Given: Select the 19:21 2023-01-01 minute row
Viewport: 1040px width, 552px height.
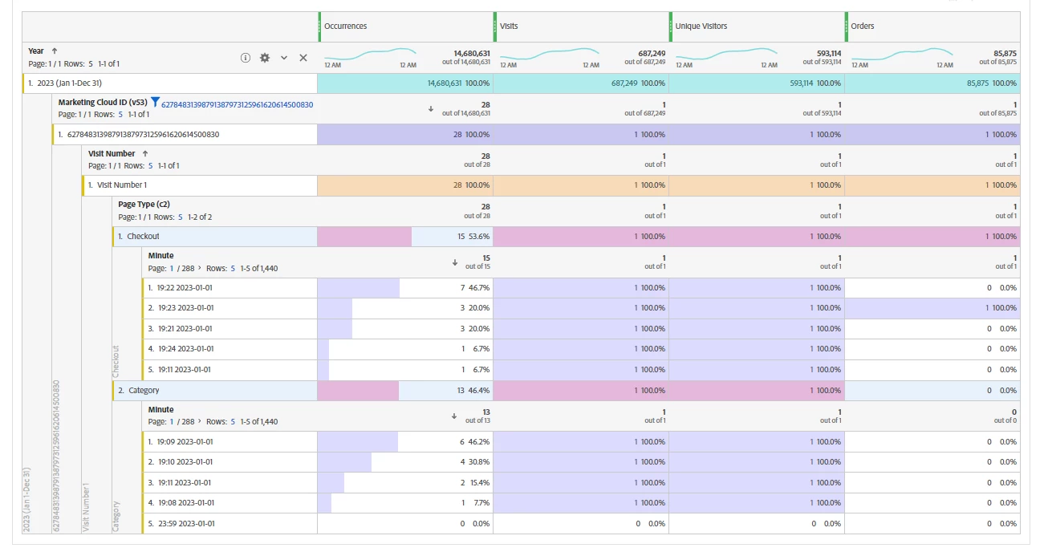Looking at the screenshot, I should pyautogui.click(x=230, y=329).
